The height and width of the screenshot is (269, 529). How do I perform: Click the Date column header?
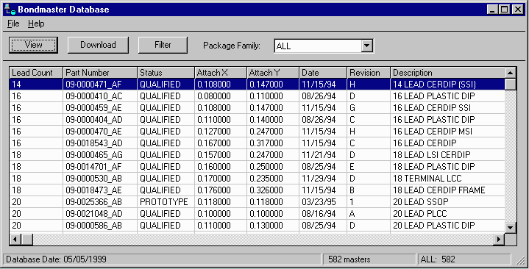pos(323,73)
